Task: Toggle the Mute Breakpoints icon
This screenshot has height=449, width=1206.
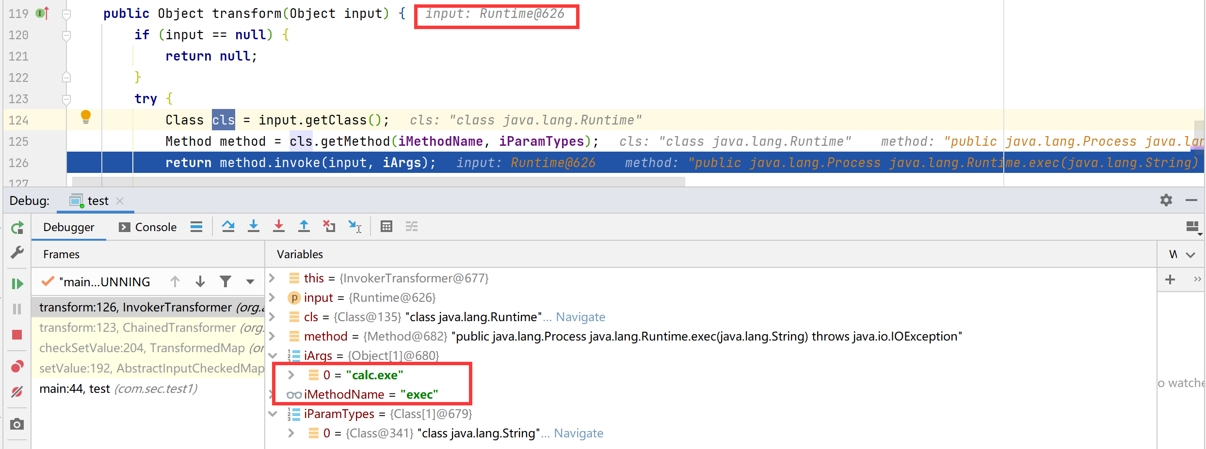Action: pyautogui.click(x=17, y=392)
